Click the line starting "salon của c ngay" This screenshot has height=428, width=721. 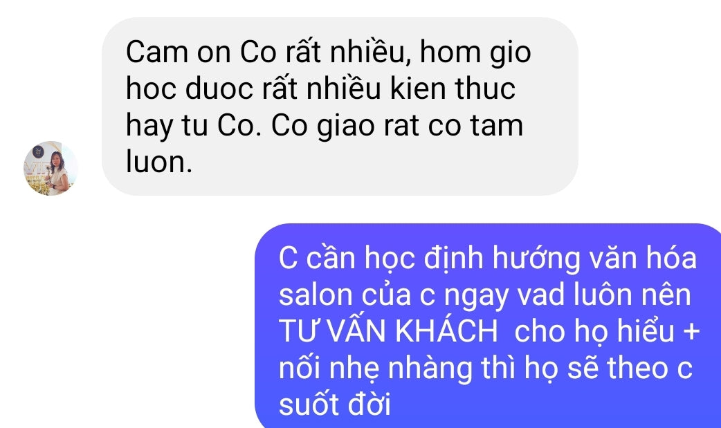click(x=484, y=295)
